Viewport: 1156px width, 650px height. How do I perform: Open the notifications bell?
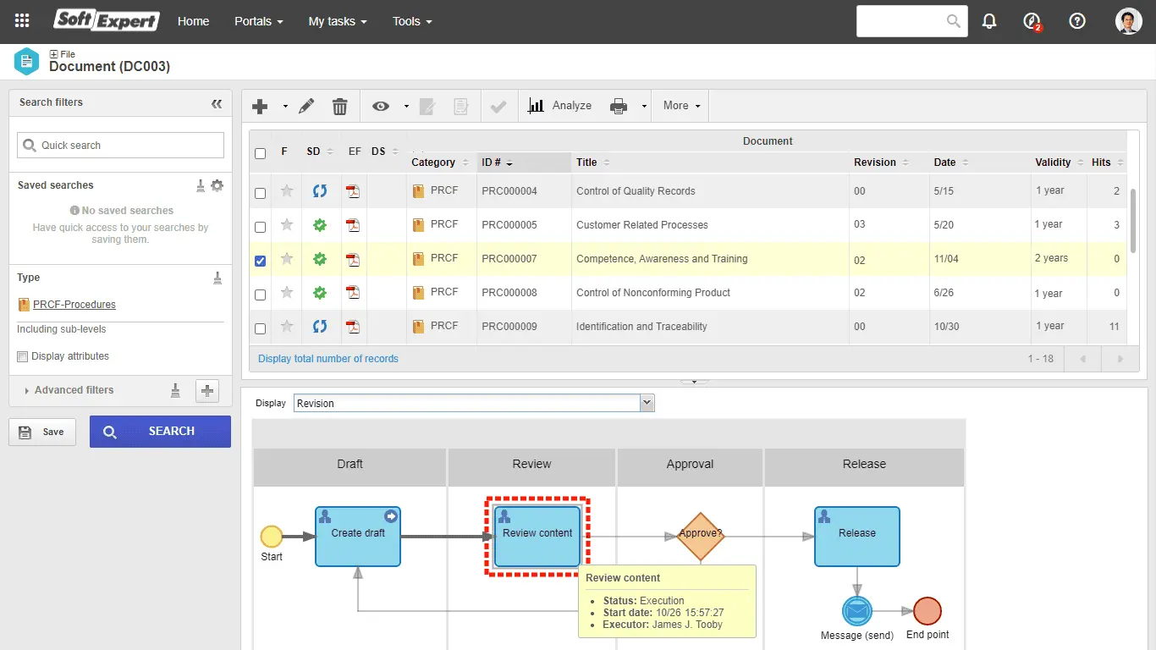(988, 21)
